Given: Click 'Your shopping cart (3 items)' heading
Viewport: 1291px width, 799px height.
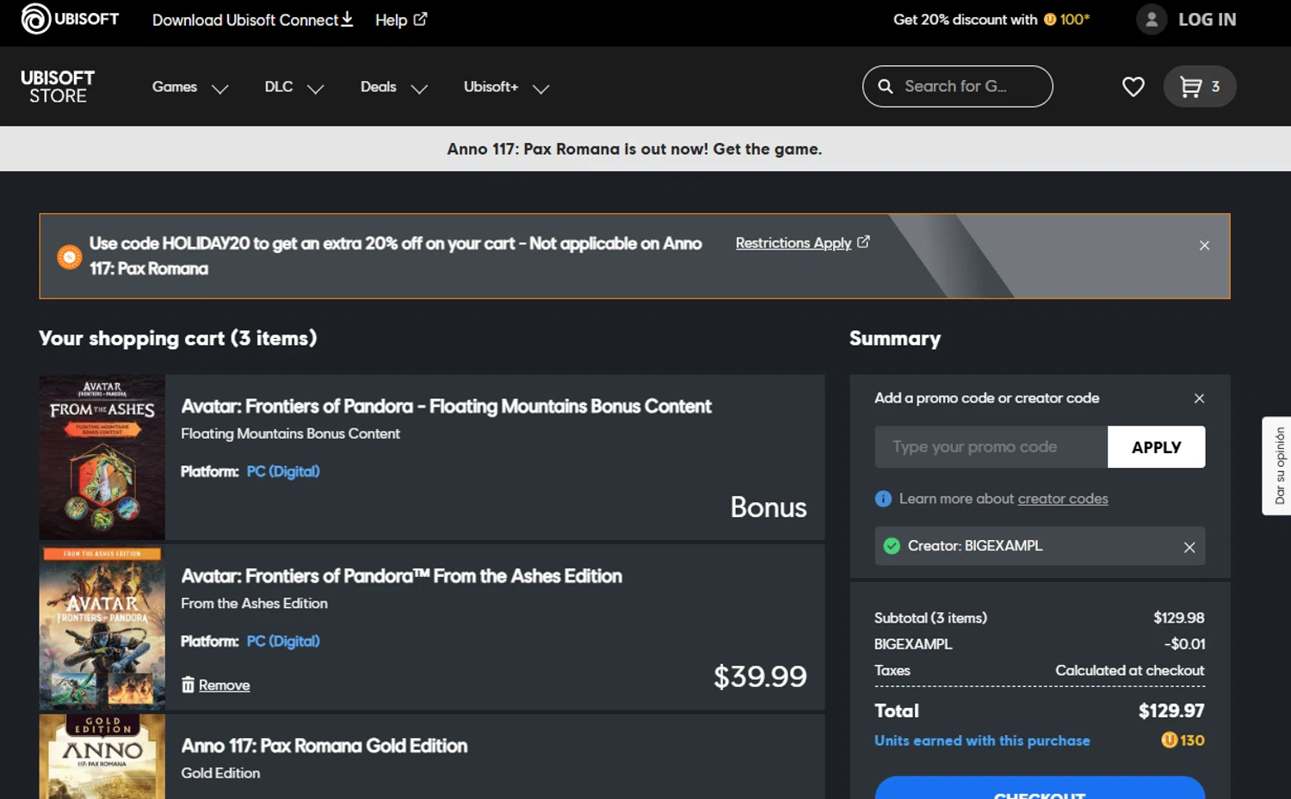Looking at the screenshot, I should (177, 338).
